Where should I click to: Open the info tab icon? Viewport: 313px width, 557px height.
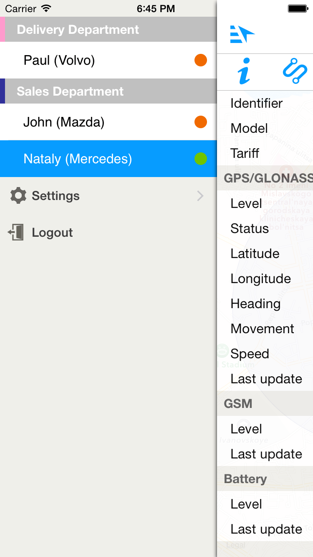[245, 72]
